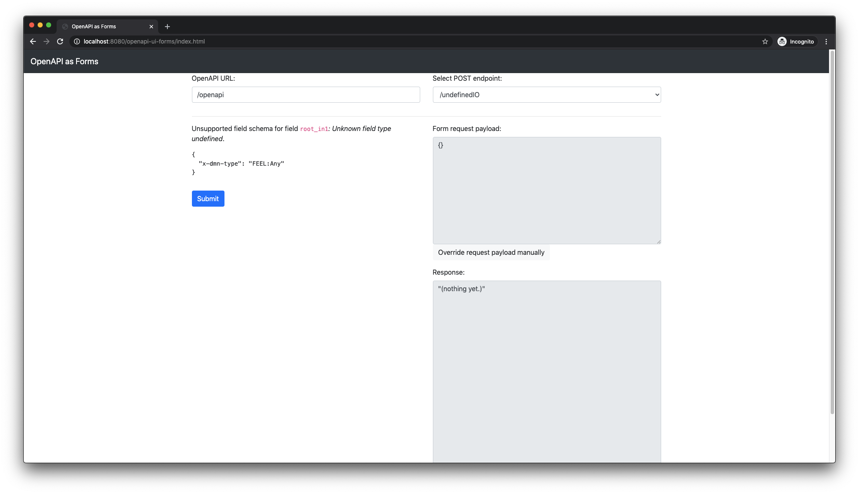859x494 pixels.
Task: Click the browser back arrow
Action: 33,41
